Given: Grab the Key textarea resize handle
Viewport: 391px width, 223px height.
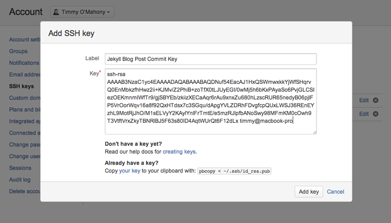Looking at the screenshot, I should pyautogui.click(x=315, y=132).
